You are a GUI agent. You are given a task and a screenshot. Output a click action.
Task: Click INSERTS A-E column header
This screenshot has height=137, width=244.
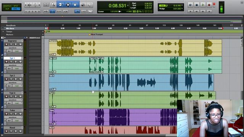35,38
